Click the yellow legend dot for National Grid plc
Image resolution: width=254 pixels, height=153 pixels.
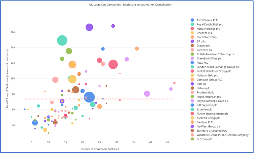click(192, 75)
